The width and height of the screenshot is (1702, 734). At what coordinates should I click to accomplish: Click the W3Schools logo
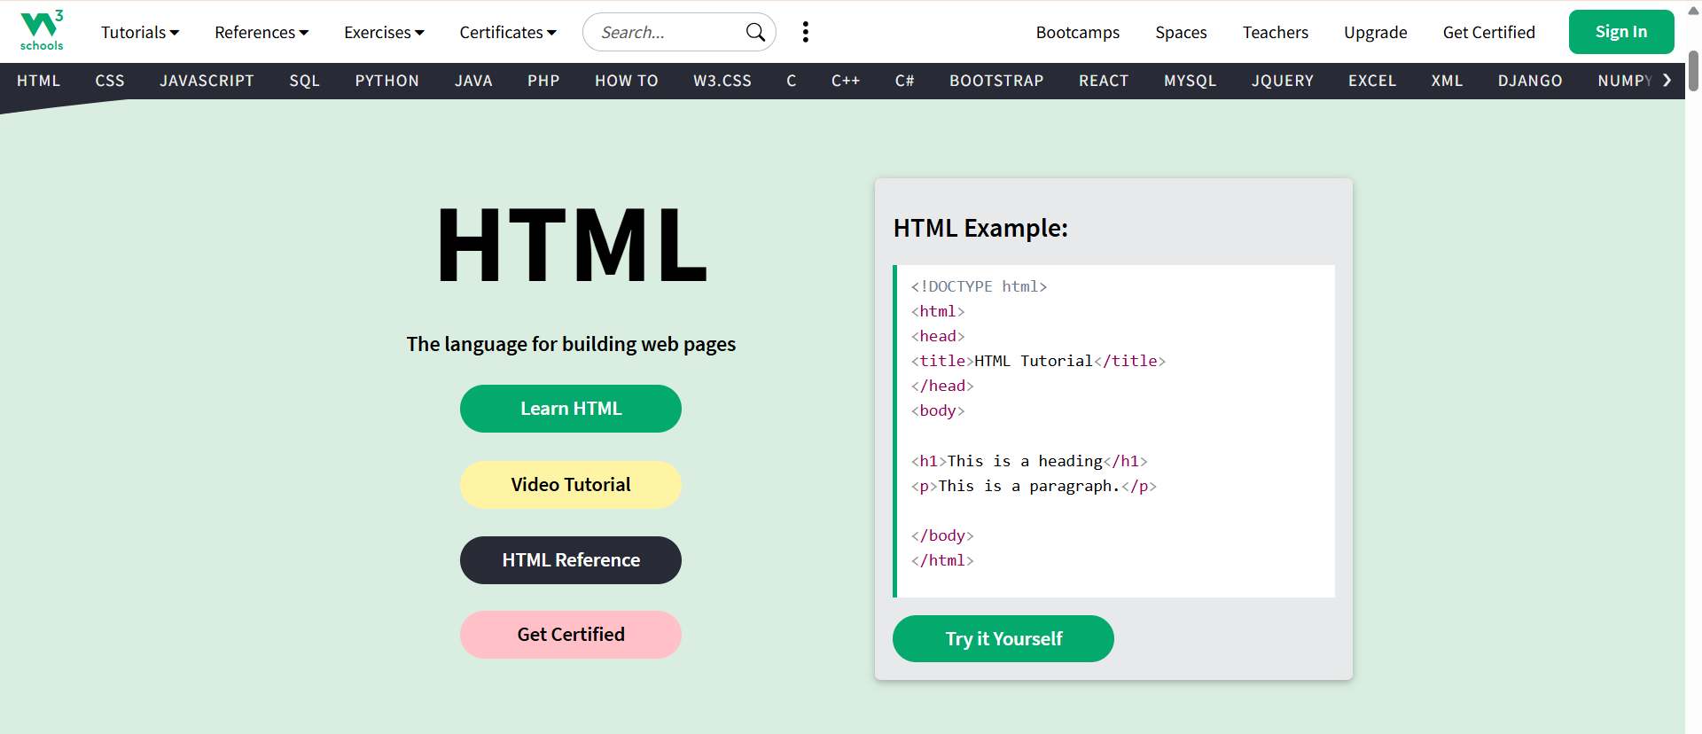click(x=41, y=31)
